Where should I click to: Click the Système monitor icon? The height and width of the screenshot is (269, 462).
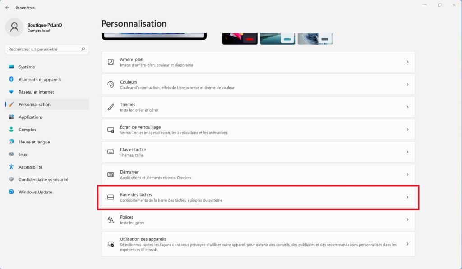pyautogui.click(x=11, y=67)
